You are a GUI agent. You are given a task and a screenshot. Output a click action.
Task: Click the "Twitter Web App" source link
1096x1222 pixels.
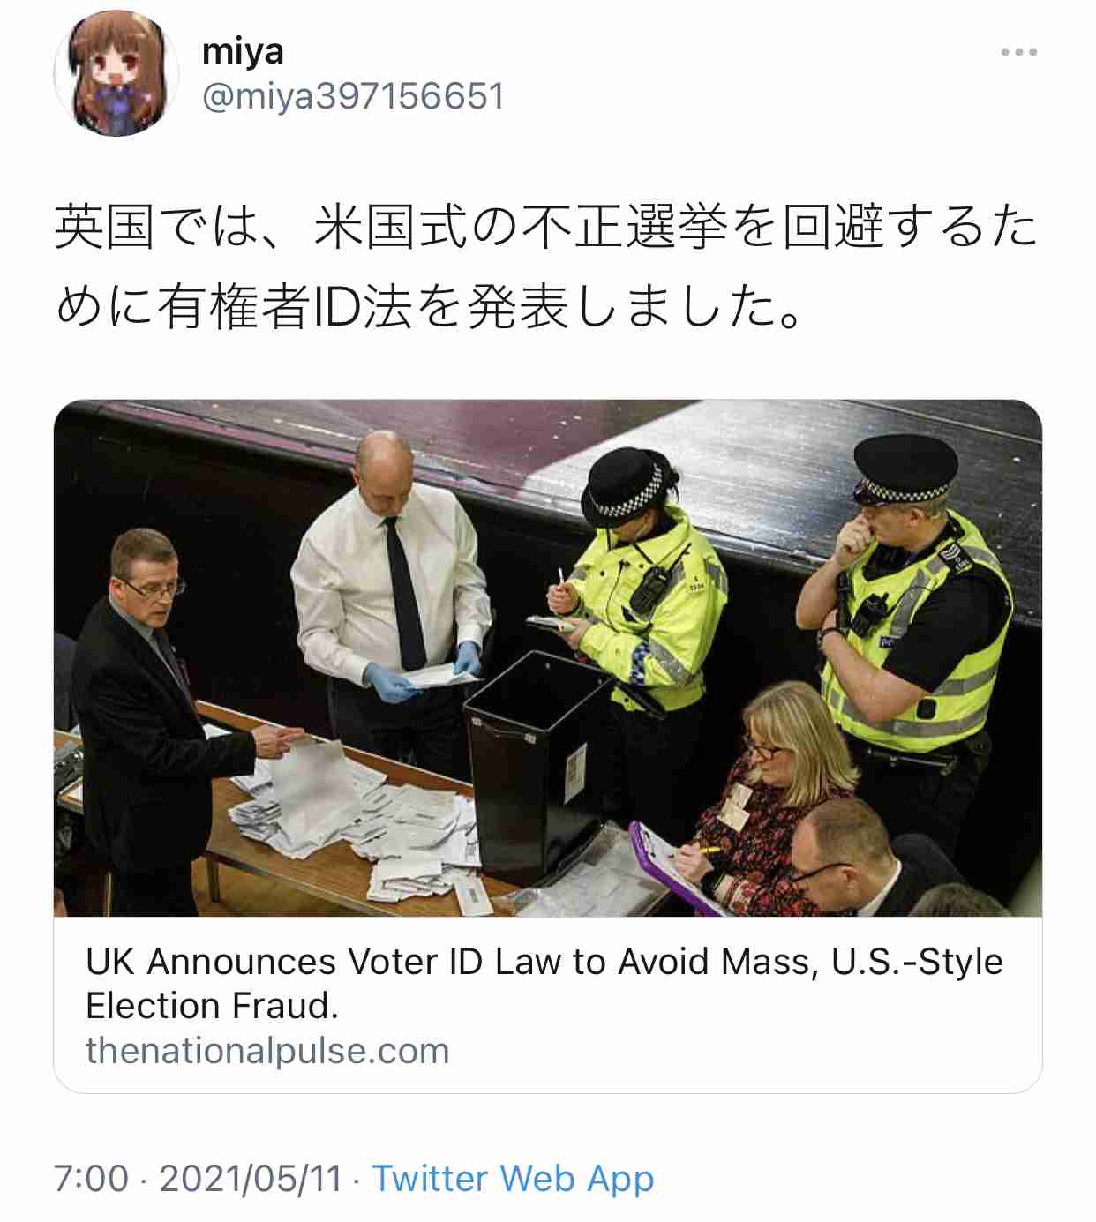click(513, 1179)
